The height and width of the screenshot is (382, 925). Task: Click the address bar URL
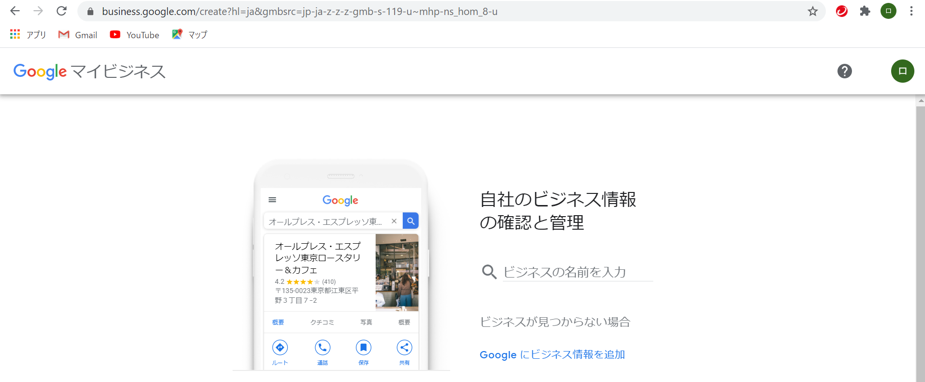click(x=300, y=11)
